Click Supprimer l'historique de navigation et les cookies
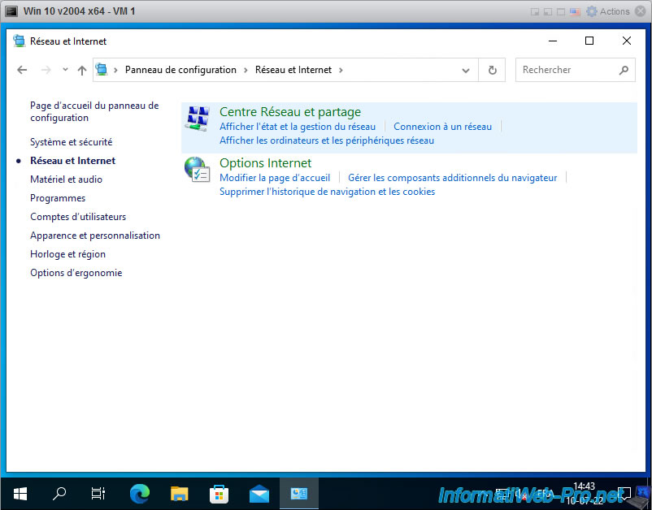Viewport: 652px width, 510px height. (328, 192)
